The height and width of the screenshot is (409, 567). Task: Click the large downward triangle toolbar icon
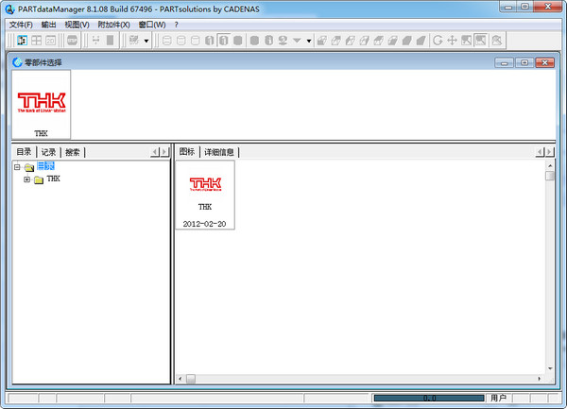(297, 40)
